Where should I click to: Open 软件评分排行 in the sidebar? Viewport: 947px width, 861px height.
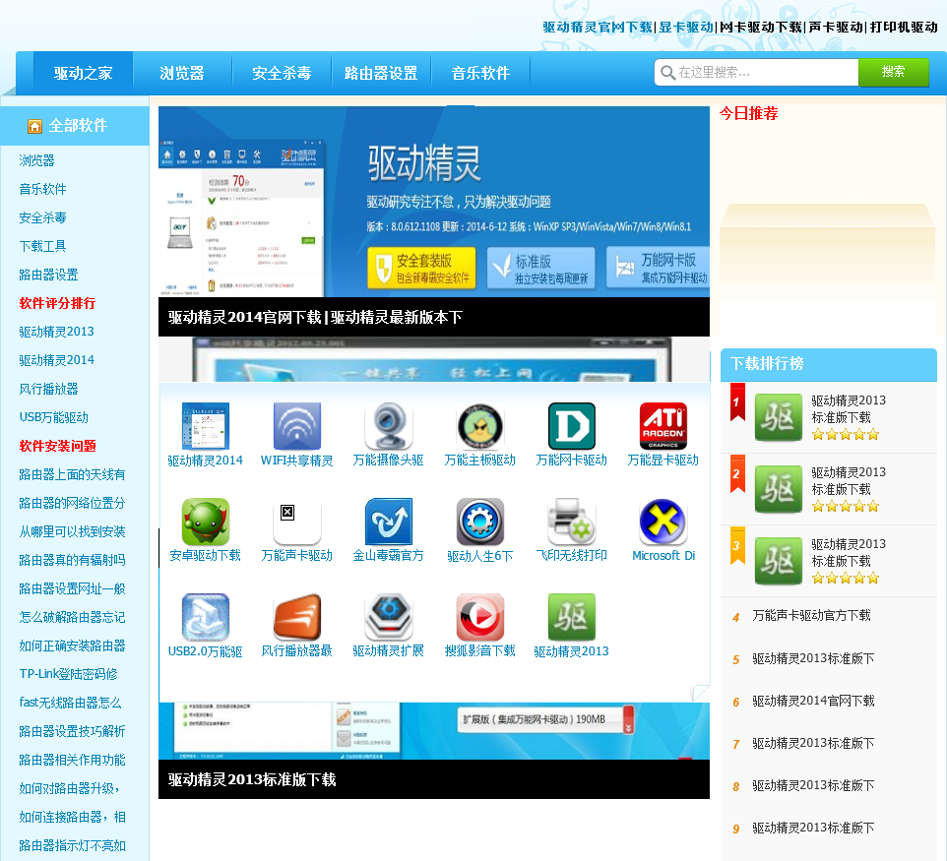pos(57,303)
